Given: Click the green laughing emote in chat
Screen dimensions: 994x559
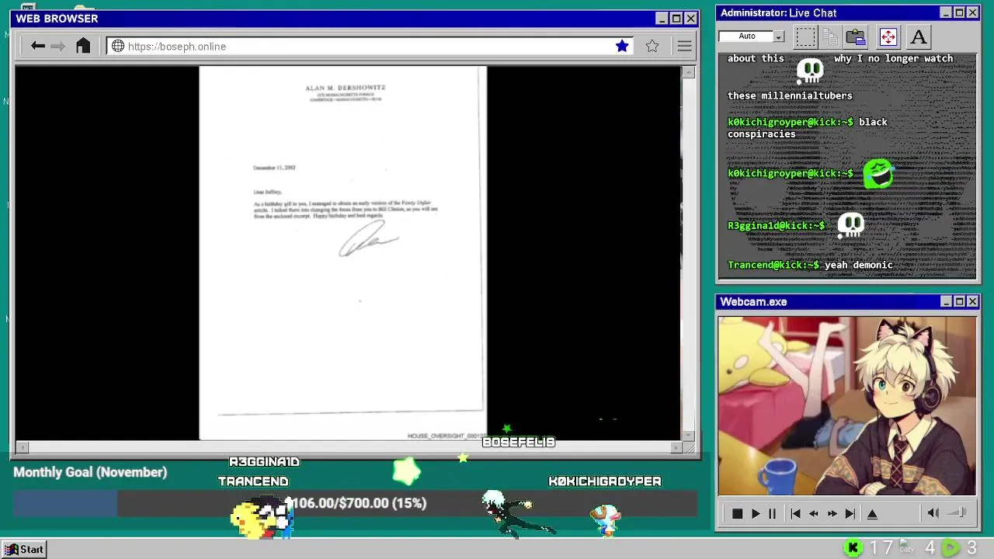Looking at the screenshot, I should click(x=878, y=173).
